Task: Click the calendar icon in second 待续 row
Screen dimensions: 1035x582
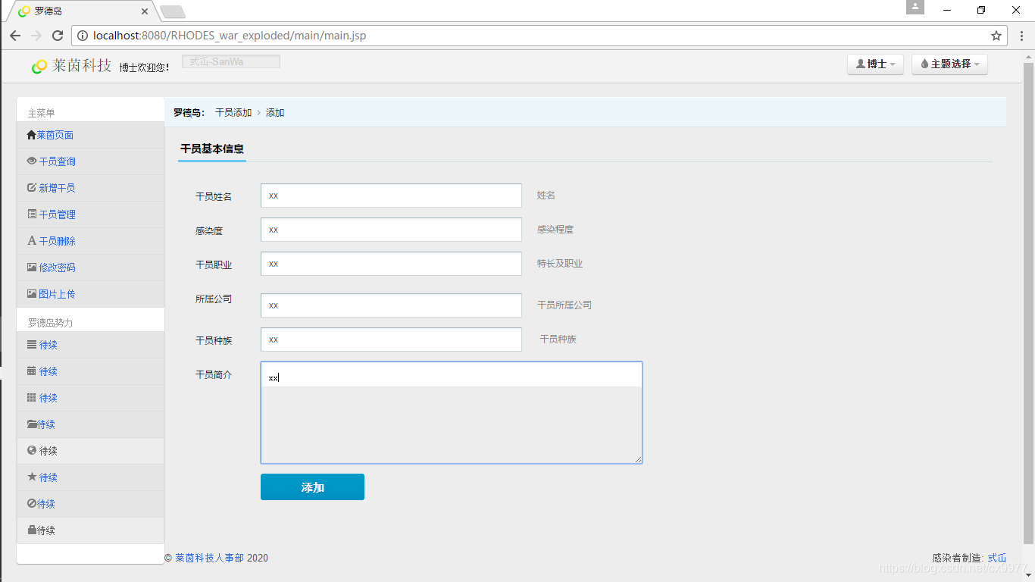Action: 32,371
